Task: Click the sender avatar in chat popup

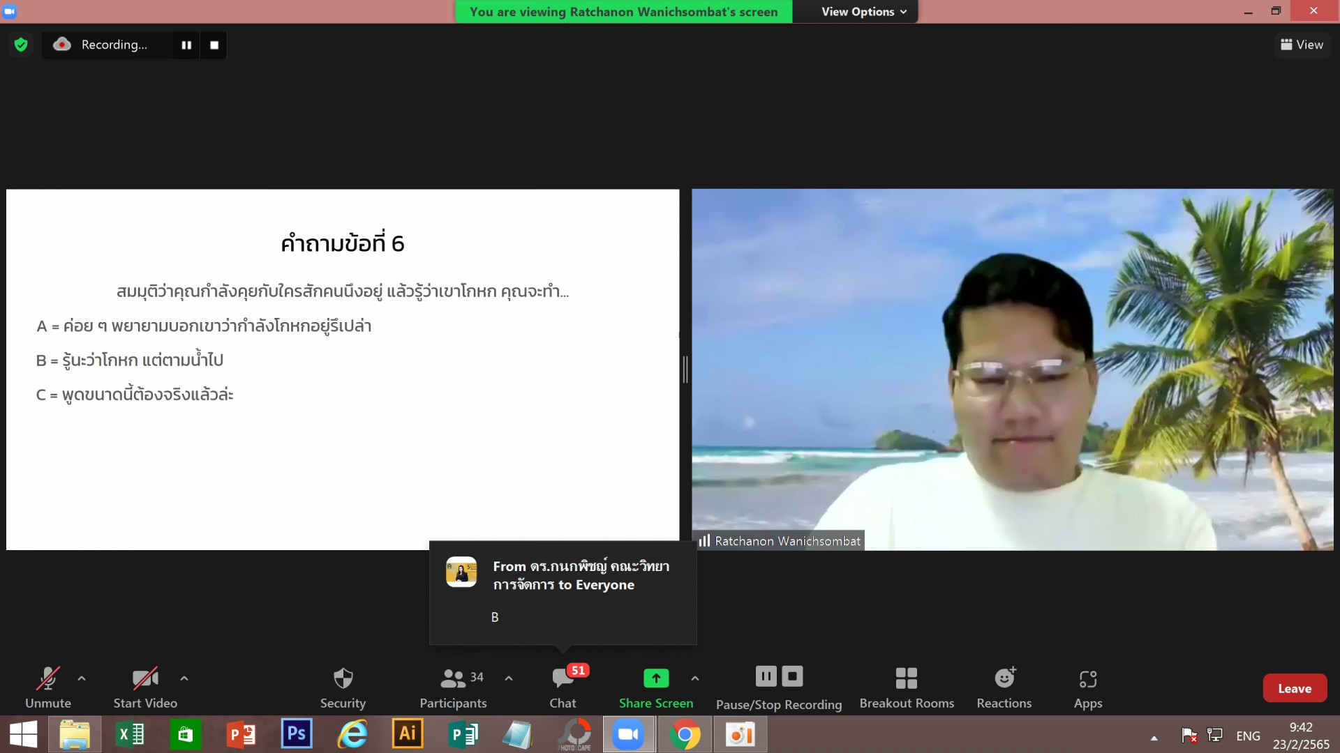Action: click(x=461, y=572)
